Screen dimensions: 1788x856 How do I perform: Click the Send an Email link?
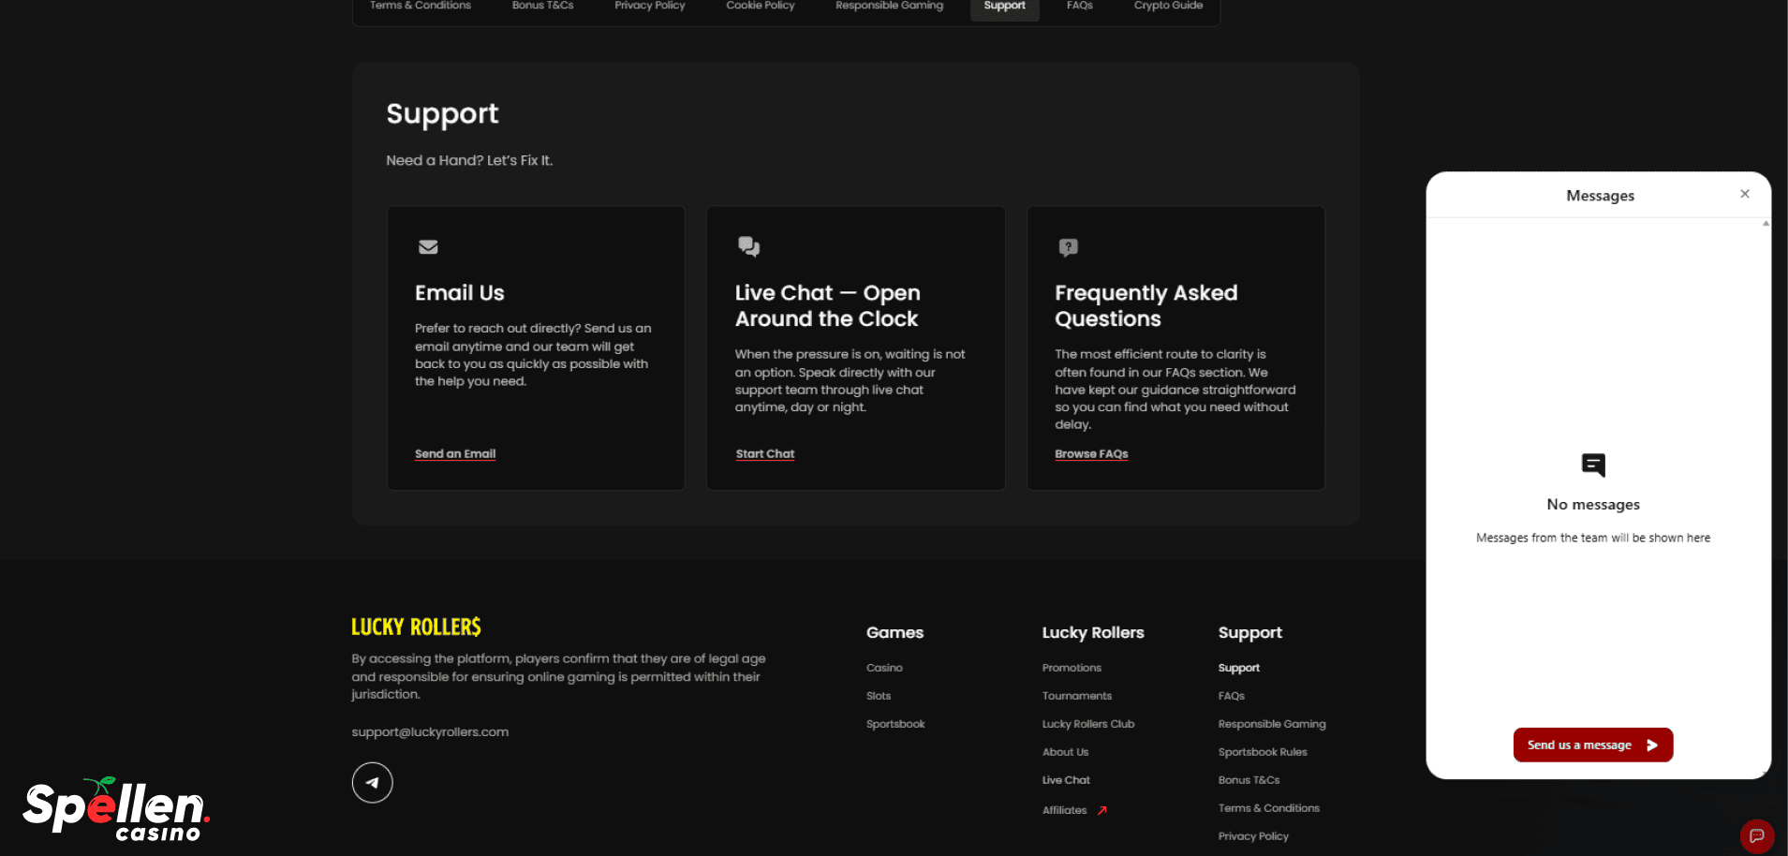[455, 454]
